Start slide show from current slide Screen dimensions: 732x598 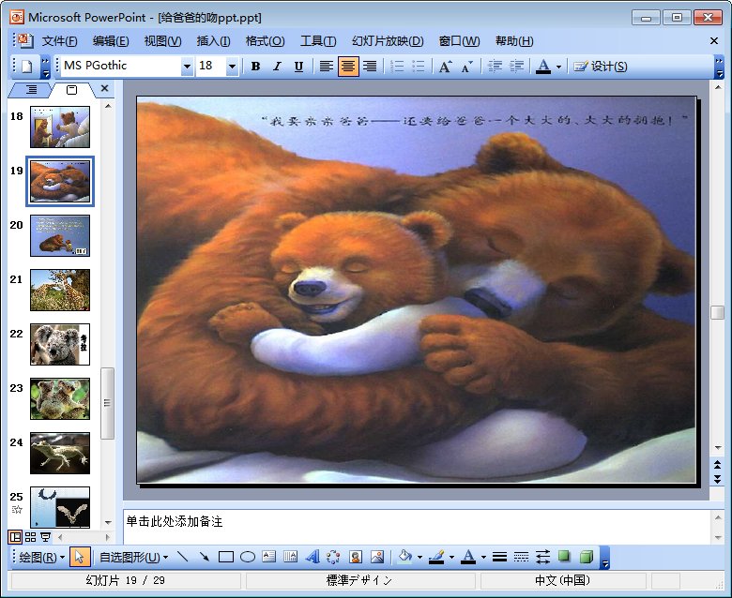click(45, 537)
